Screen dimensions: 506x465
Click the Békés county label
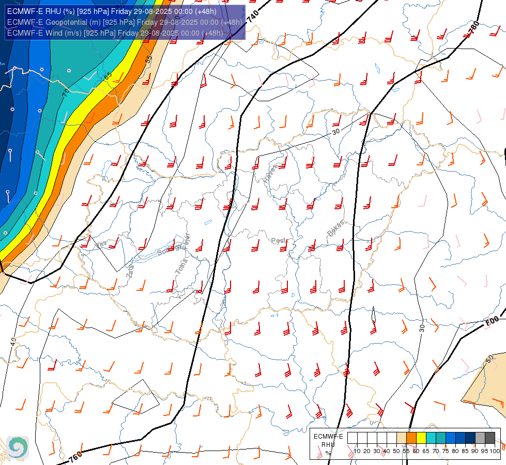(335, 228)
